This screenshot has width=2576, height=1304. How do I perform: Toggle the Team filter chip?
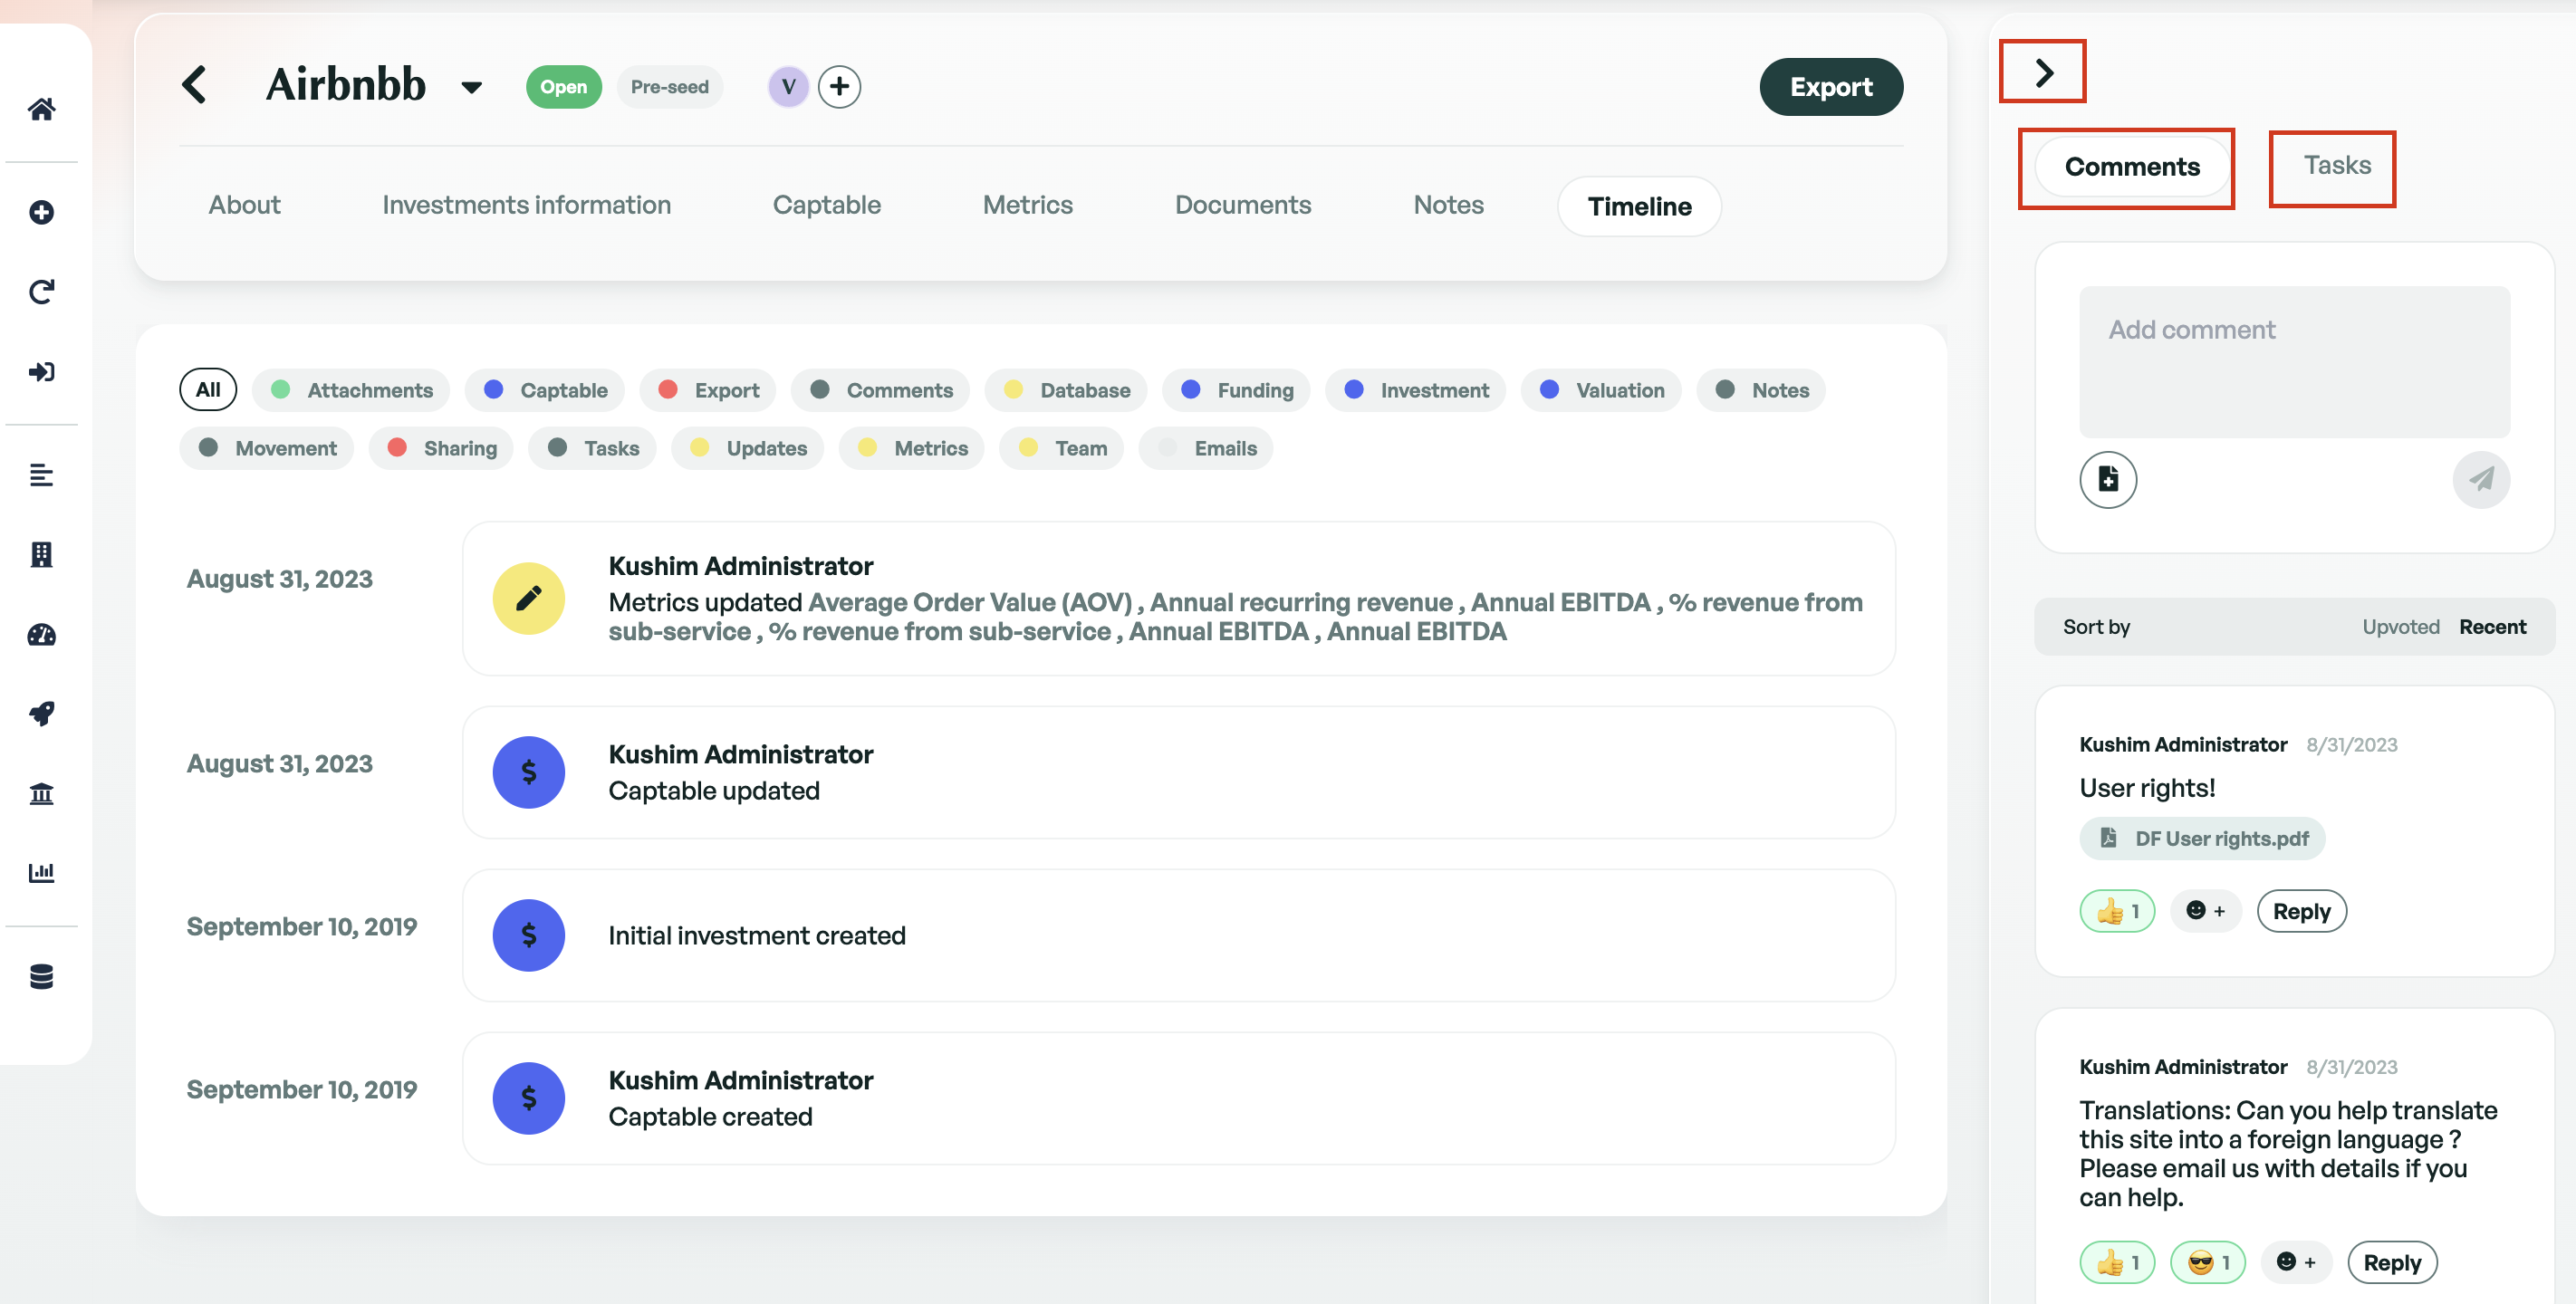1062,448
